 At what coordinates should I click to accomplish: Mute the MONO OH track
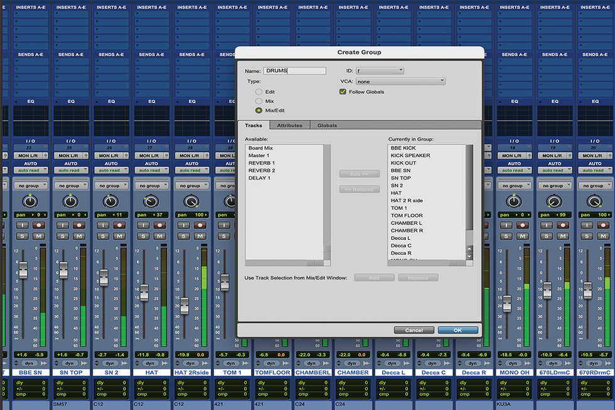click(x=523, y=236)
